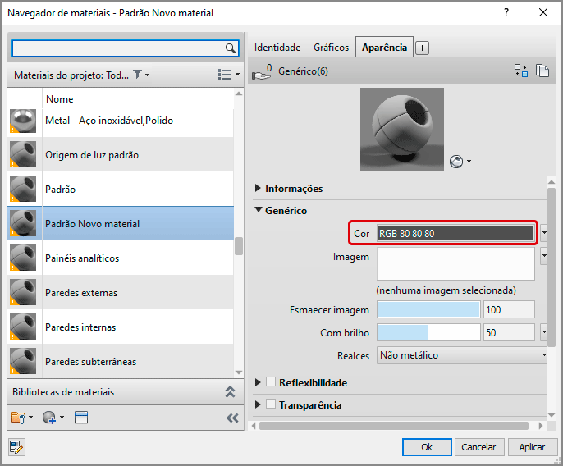The width and height of the screenshot is (563, 466).
Task: Click the material preview sphere image
Action: 402,130
